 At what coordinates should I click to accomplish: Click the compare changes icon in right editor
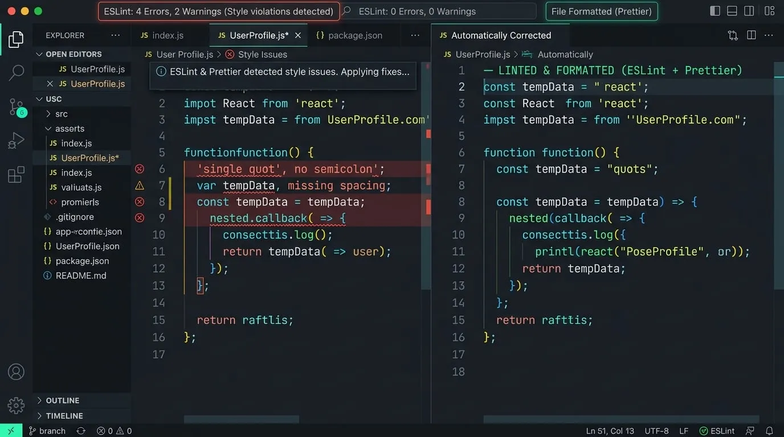(x=733, y=35)
